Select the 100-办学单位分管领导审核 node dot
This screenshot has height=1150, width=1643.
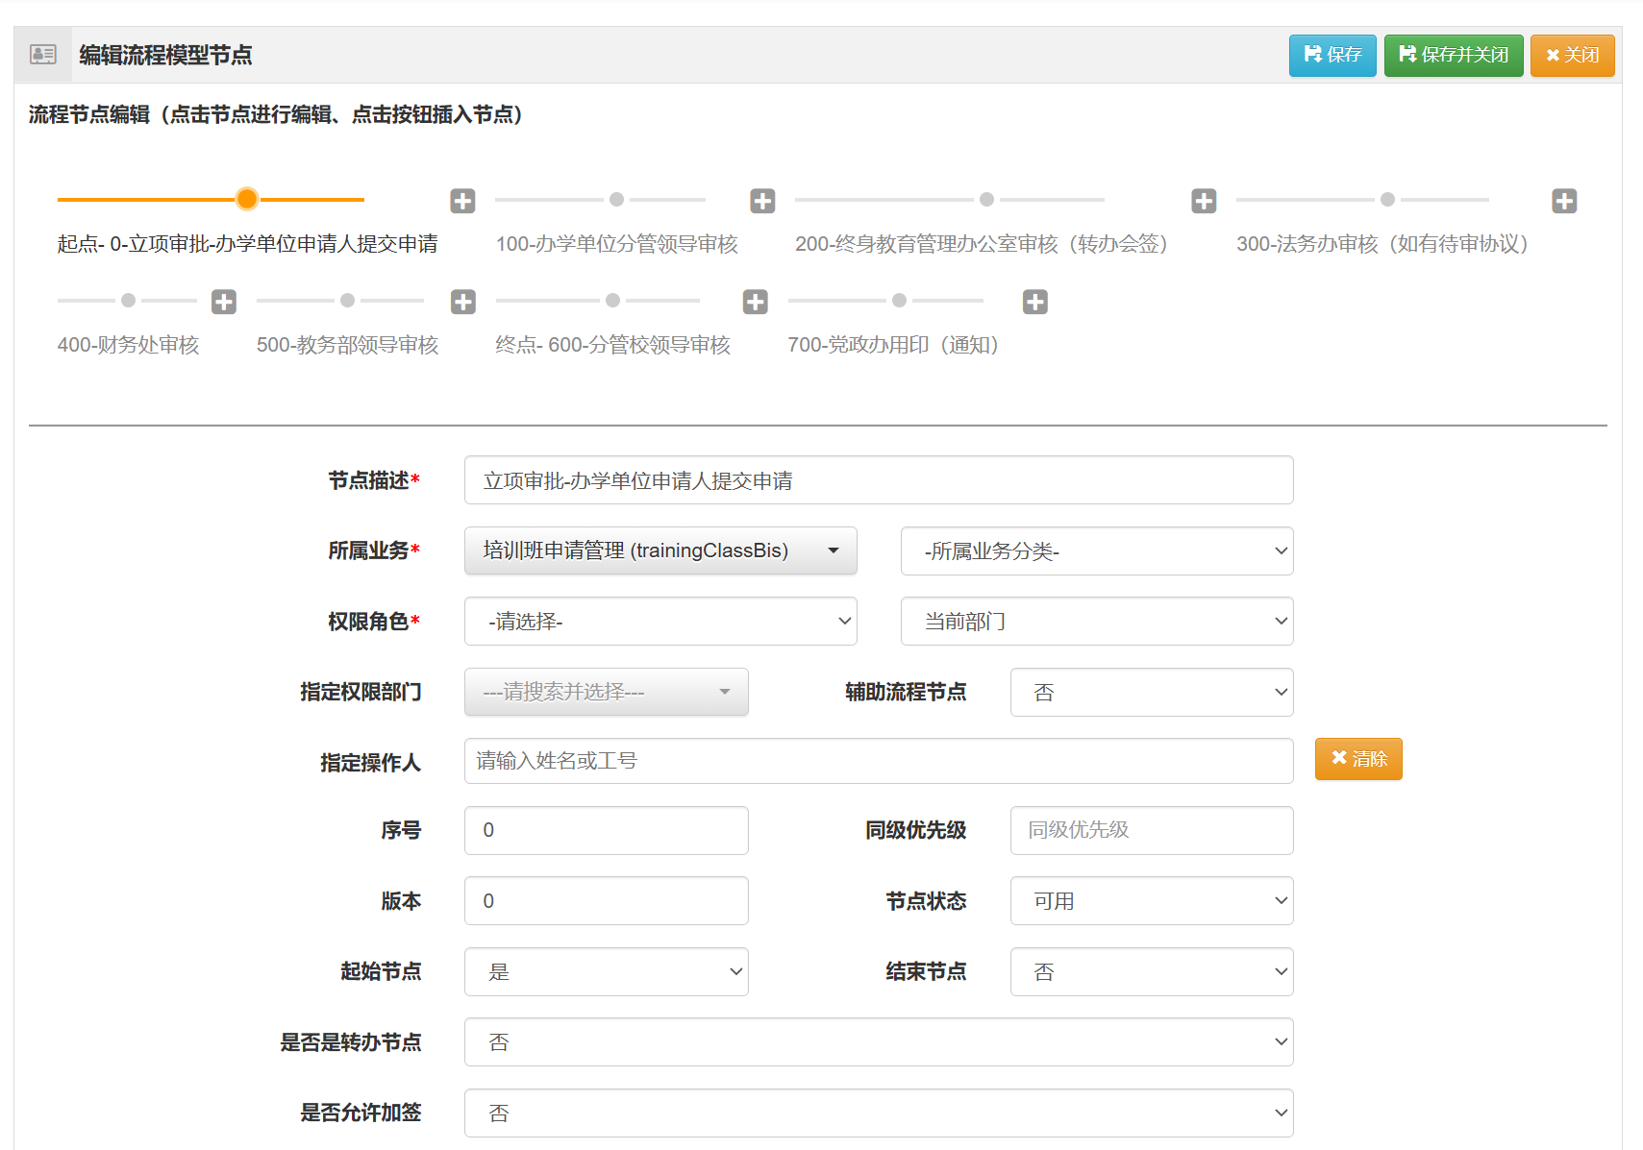pos(616,199)
